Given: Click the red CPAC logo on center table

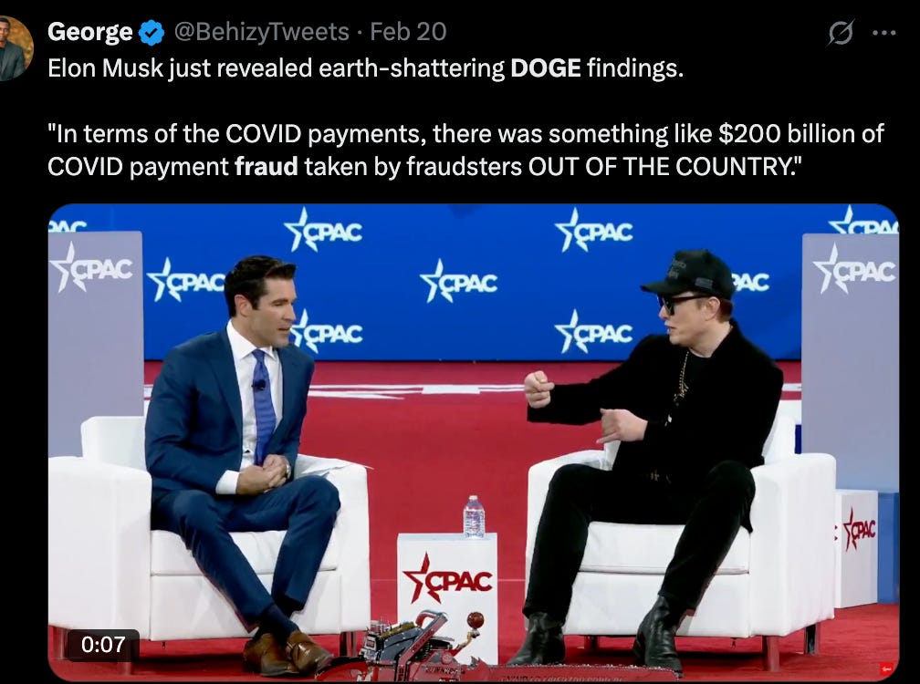Looking at the screenshot, I should click(x=447, y=579).
